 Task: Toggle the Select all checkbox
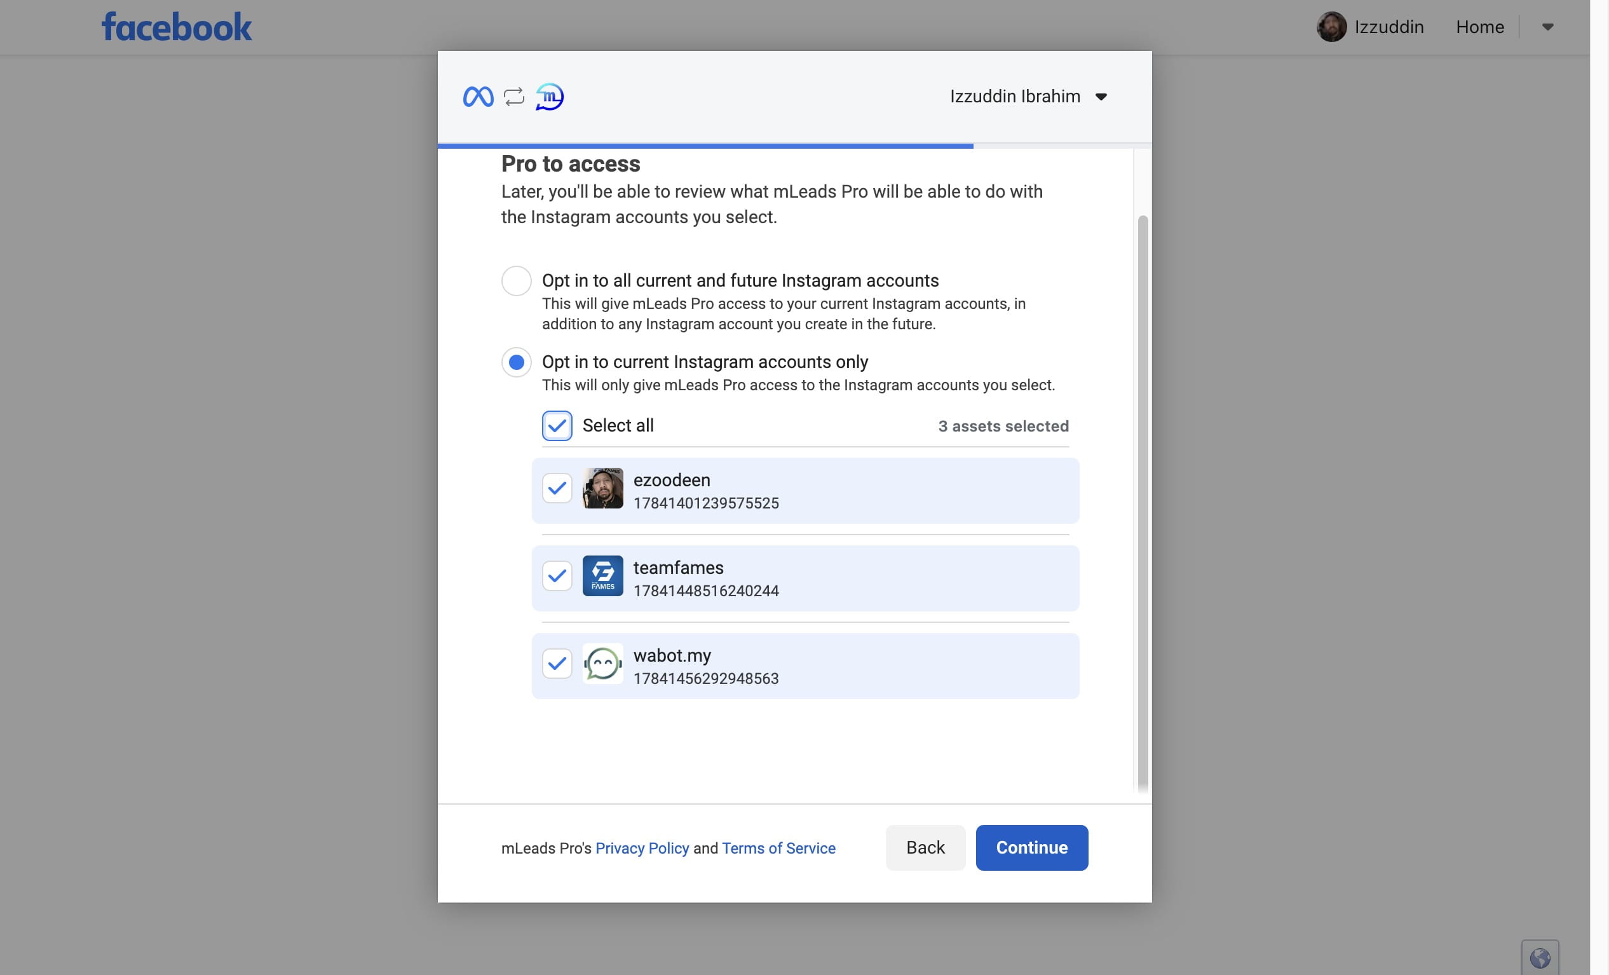[x=556, y=425]
